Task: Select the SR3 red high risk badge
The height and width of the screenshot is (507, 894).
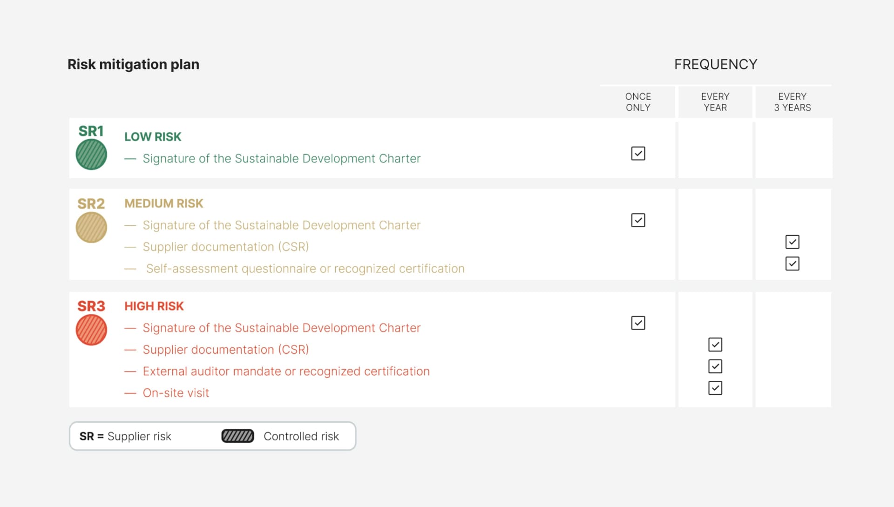Action: (x=91, y=330)
